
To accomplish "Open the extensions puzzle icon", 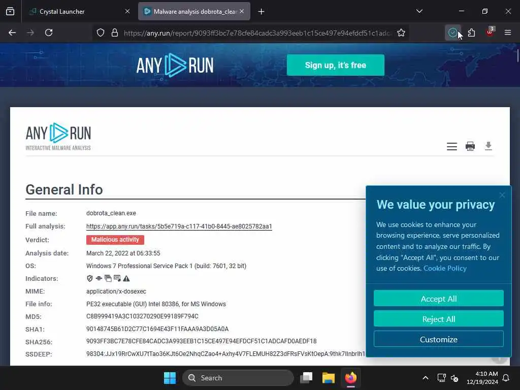I will coord(471,32).
